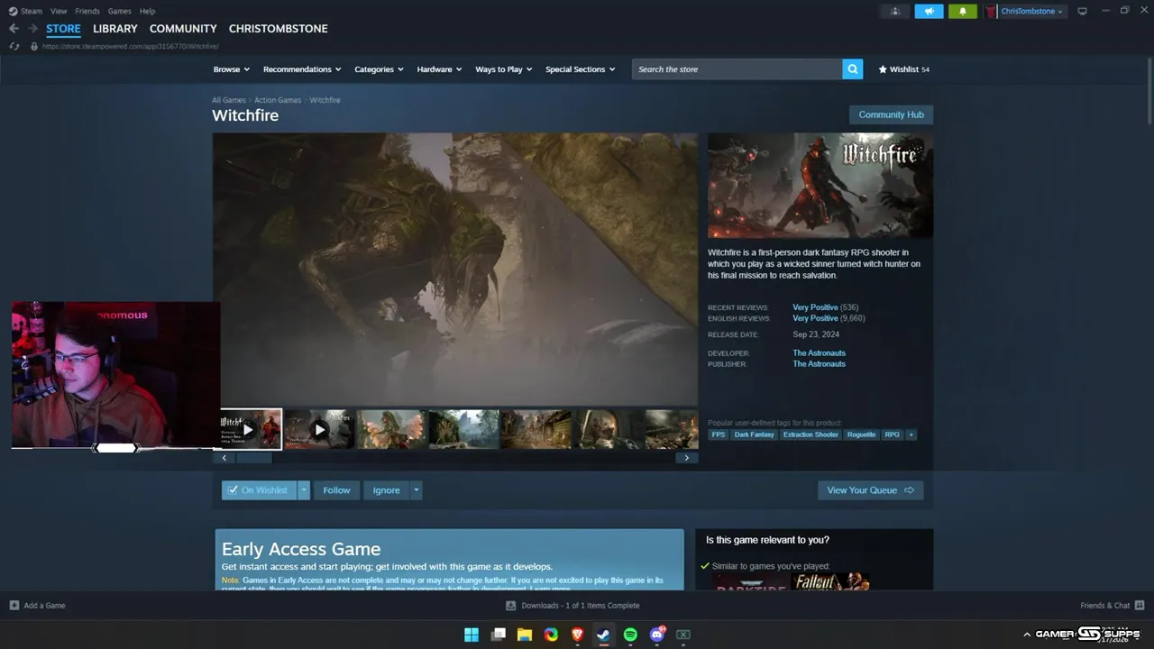Open the friends group icon in title bar
The image size is (1154, 649).
point(894,12)
